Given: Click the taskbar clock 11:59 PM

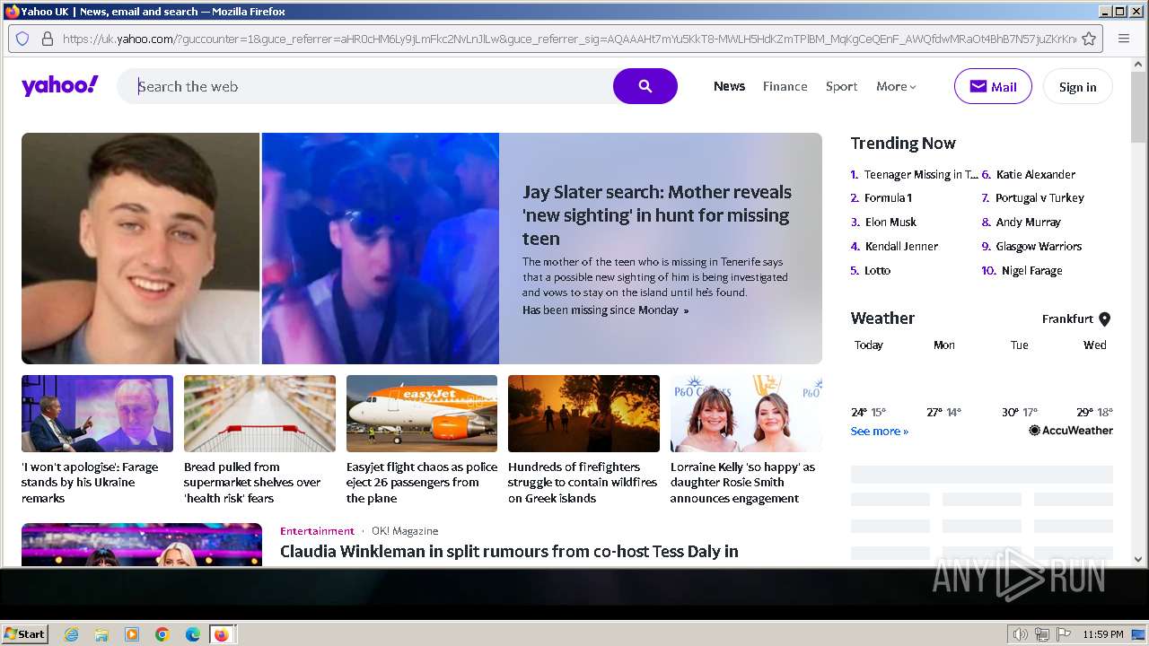Looking at the screenshot, I should [x=1103, y=634].
